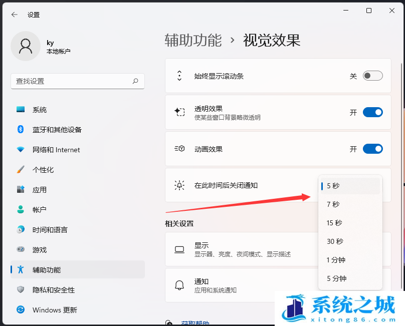The width and height of the screenshot is (405, 326).
Task: Select 5 分钟 option
Action: pos(350,278)
